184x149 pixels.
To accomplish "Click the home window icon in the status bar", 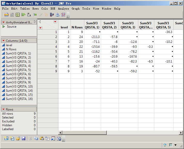I will coord(165,145).
